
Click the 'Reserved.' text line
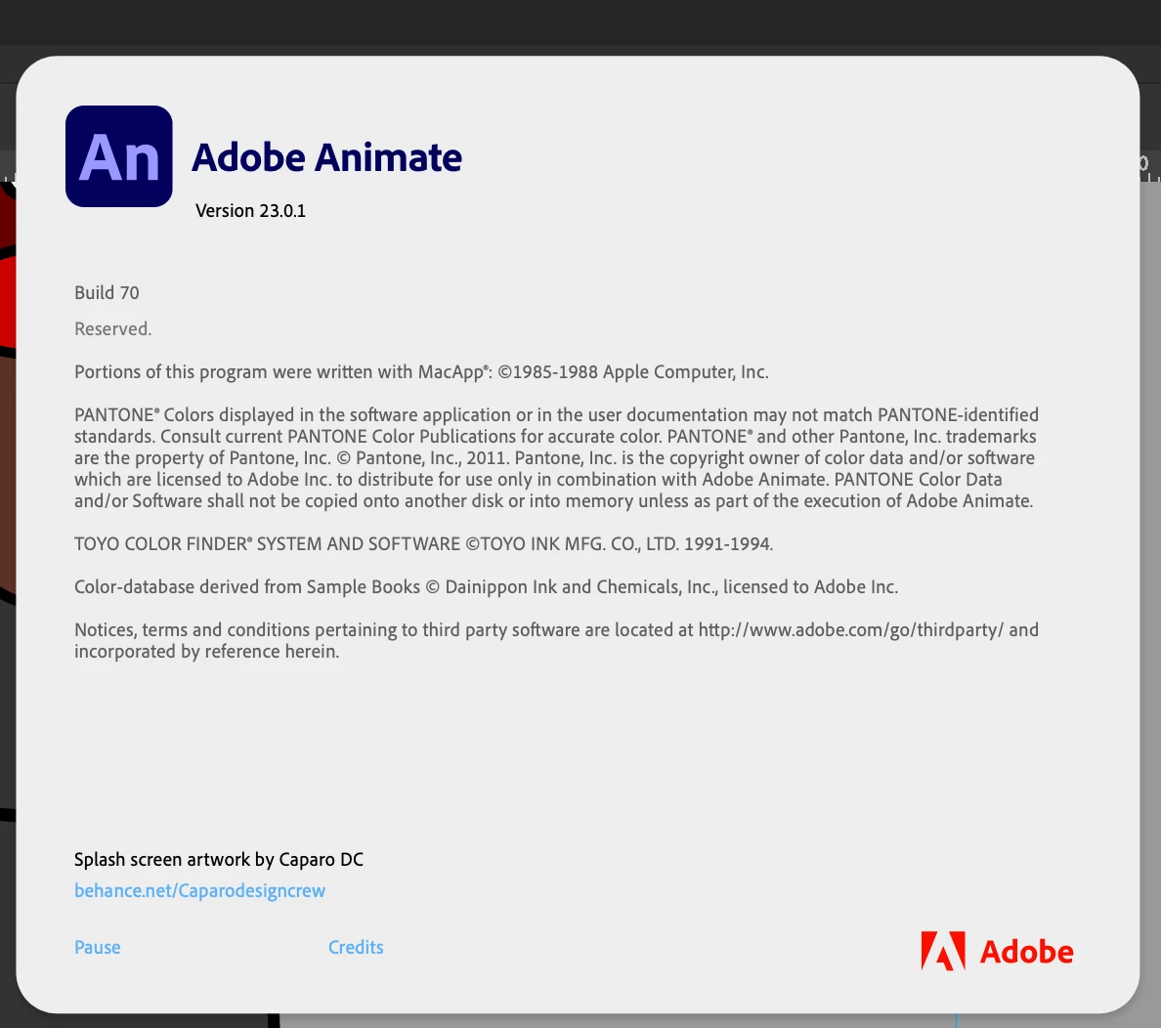click(112, 329)
